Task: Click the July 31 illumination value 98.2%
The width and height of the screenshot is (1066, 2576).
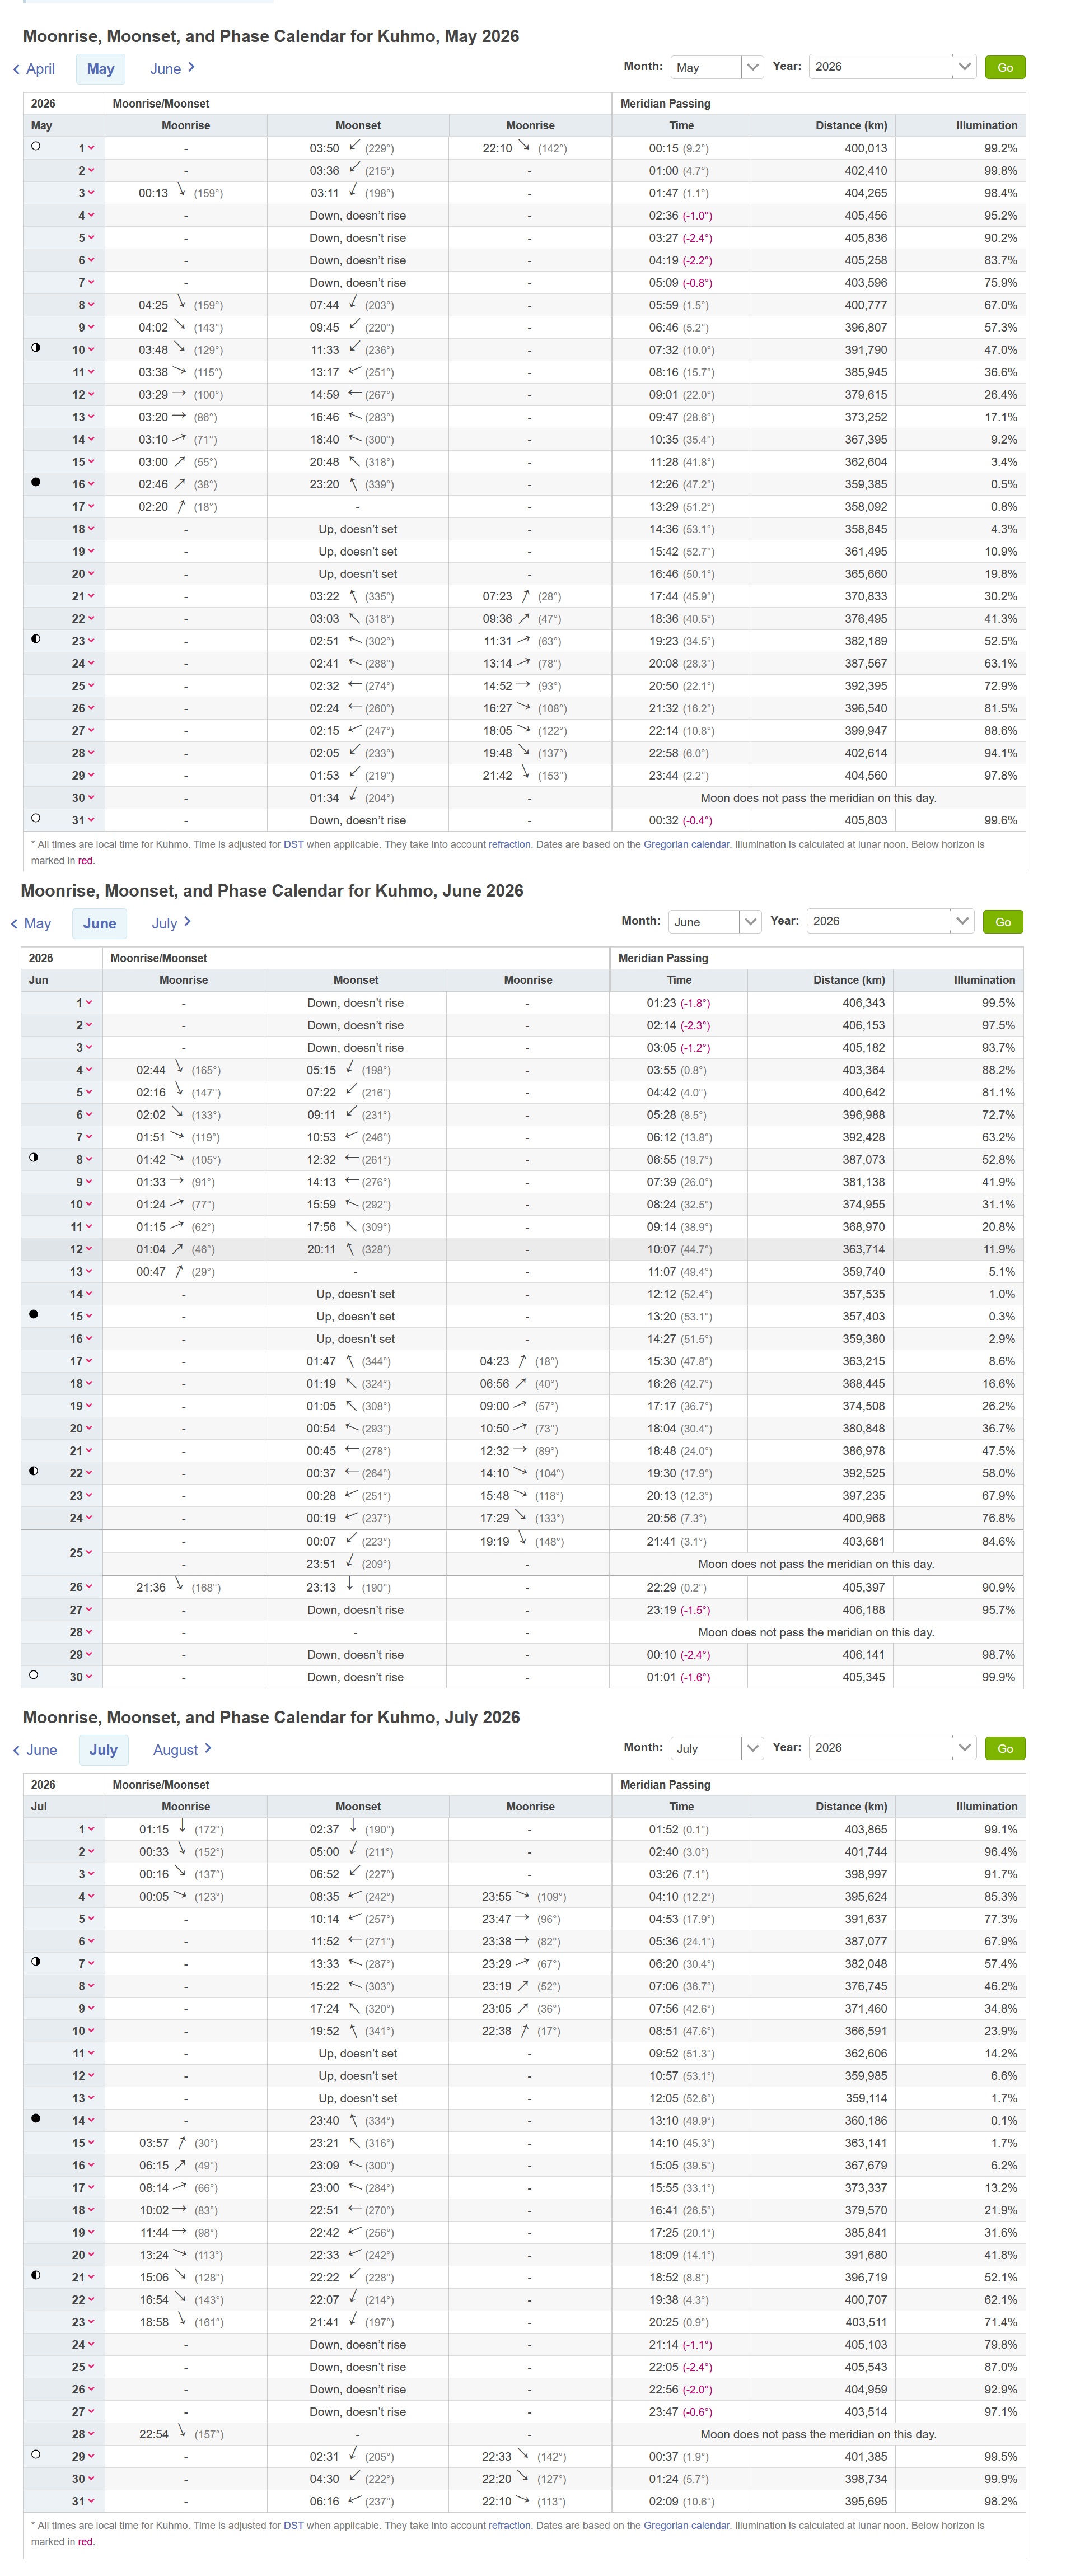Action: tap(1000, 2501)
